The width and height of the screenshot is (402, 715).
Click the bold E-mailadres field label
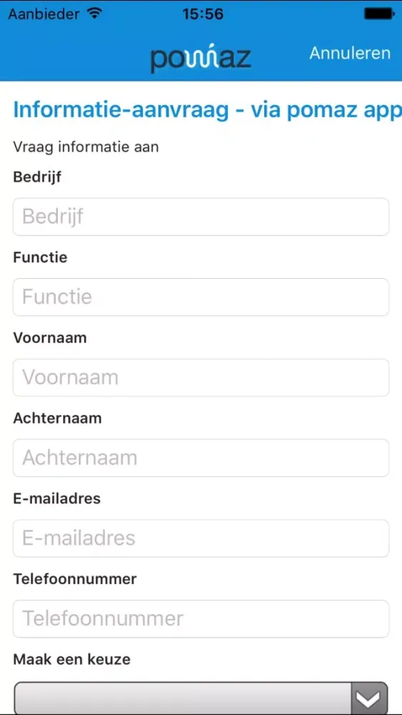[57, 498]
